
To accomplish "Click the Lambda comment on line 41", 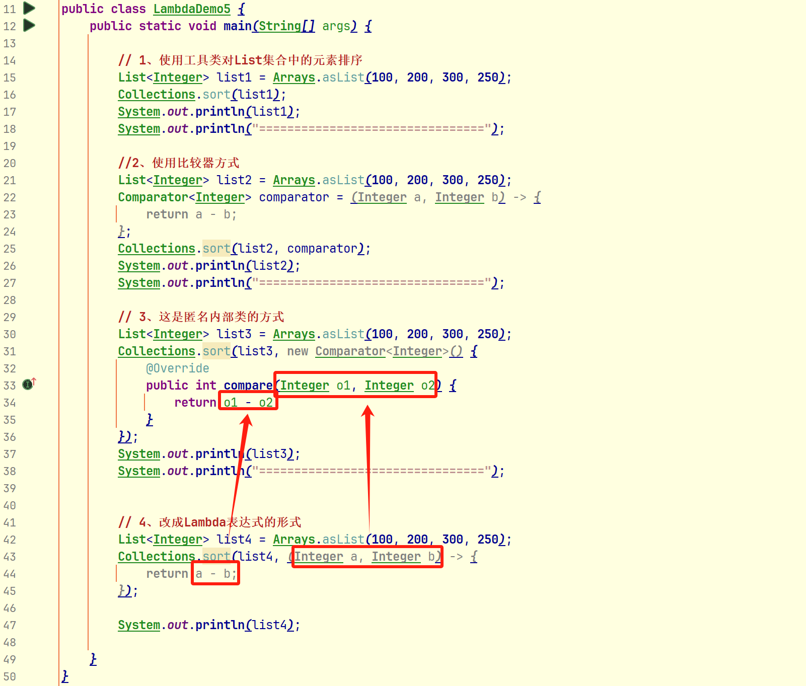I will click(210, 522).
